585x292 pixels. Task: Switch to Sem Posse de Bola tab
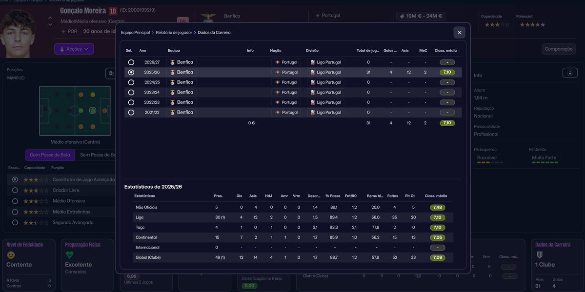[96, 155]
